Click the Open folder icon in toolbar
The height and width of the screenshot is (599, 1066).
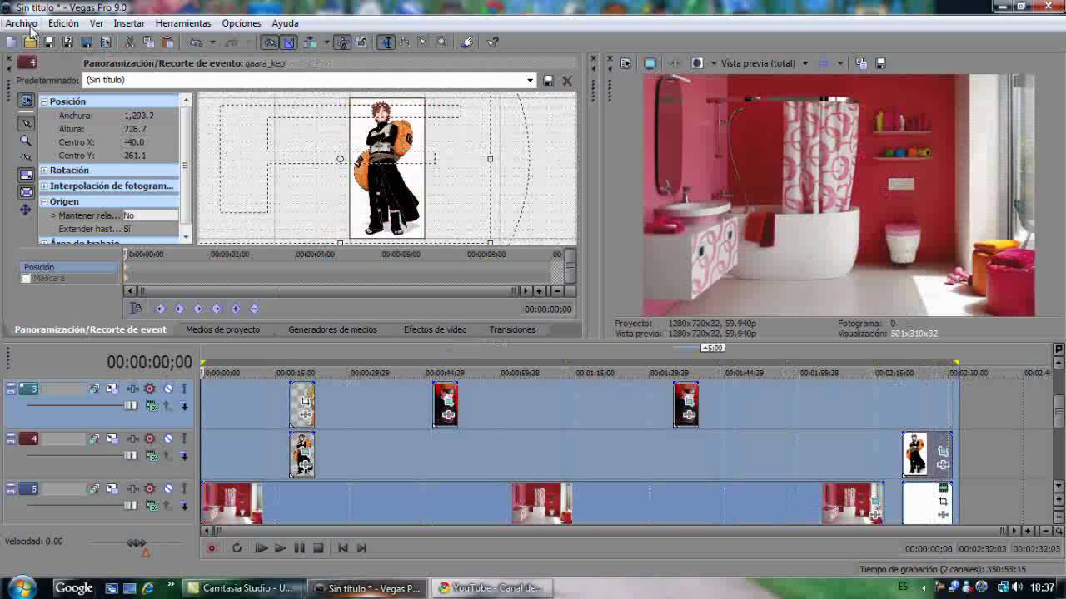click(30, 42)
